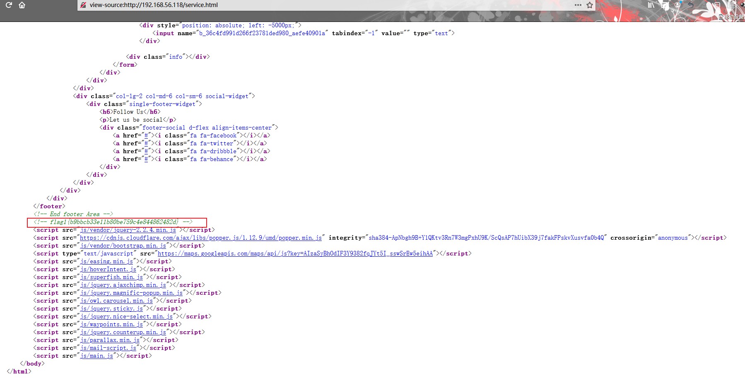This screenshot has height=378, width=745.
Task: Reload the page with the refresh icon
Action: (9, 5)
